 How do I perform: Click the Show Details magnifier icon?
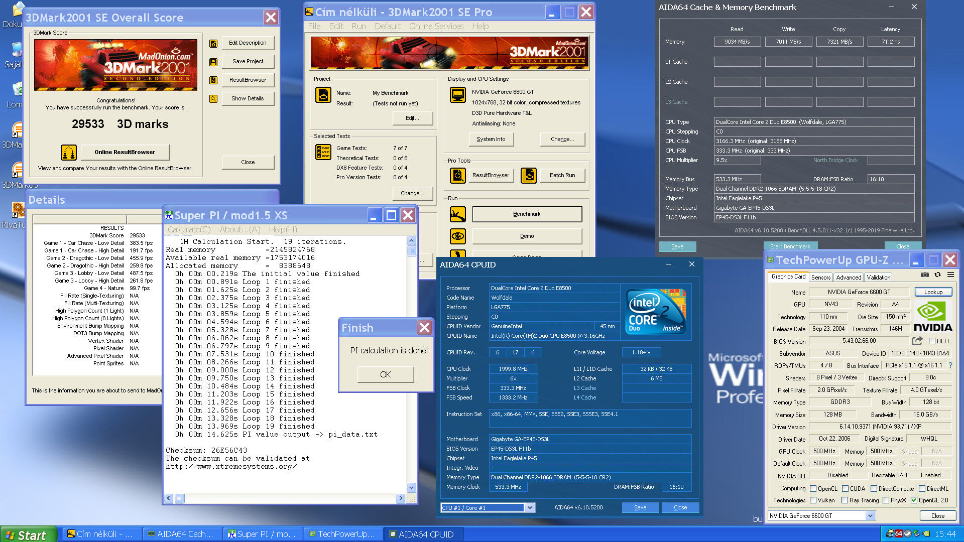tap(213, 98)
